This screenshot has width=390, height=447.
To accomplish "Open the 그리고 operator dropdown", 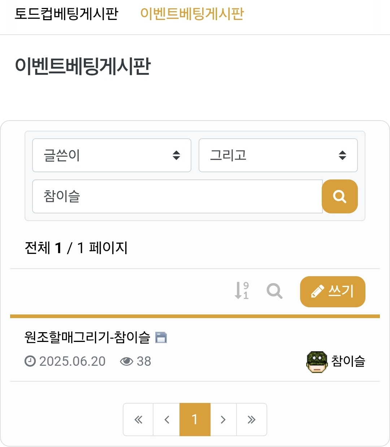I will tap(278, 155).
